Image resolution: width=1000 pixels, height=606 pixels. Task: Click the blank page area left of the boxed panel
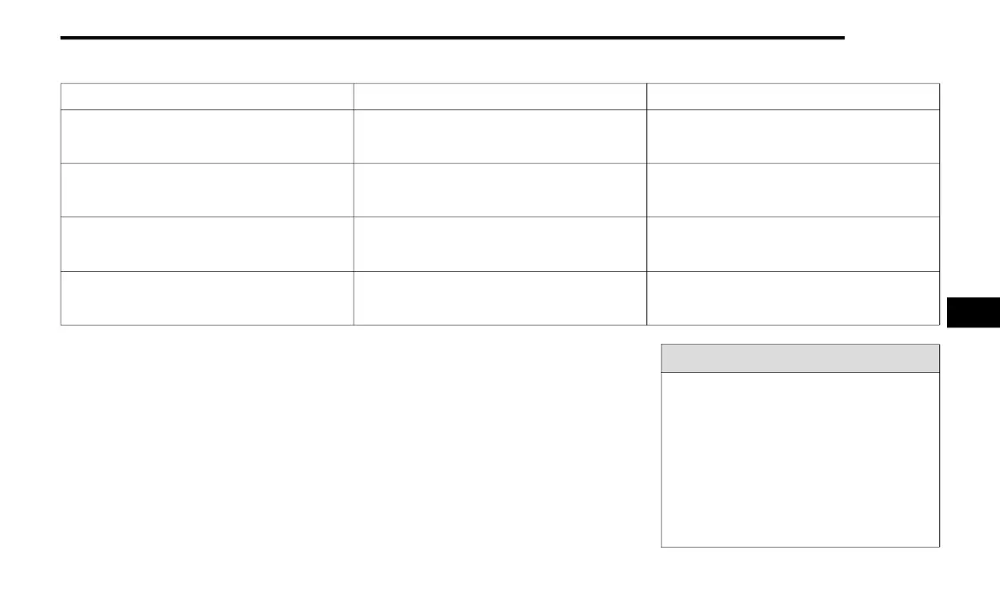pyautogui.click(x=354, y=446)
